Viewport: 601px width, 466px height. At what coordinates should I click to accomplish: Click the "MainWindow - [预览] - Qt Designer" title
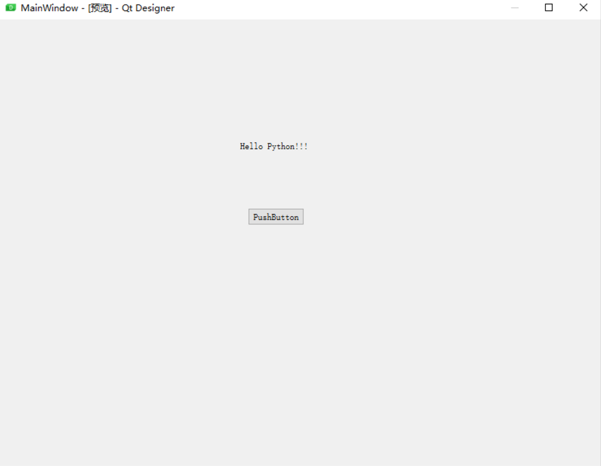point(97,8)
